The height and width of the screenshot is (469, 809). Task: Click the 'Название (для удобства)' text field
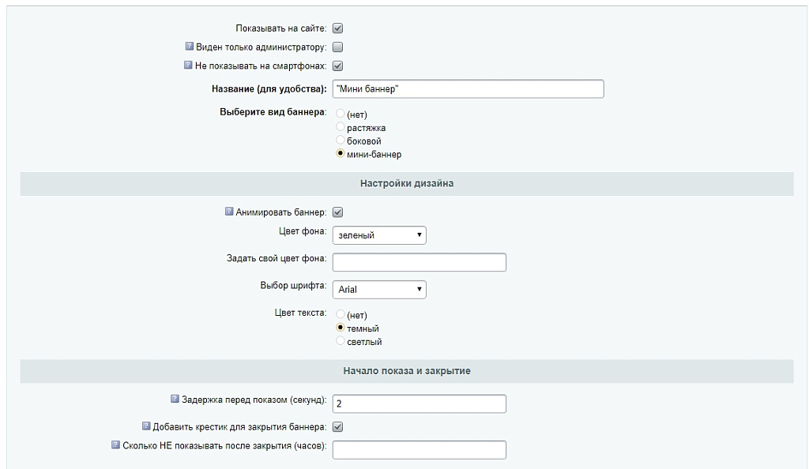coord(468,89)
